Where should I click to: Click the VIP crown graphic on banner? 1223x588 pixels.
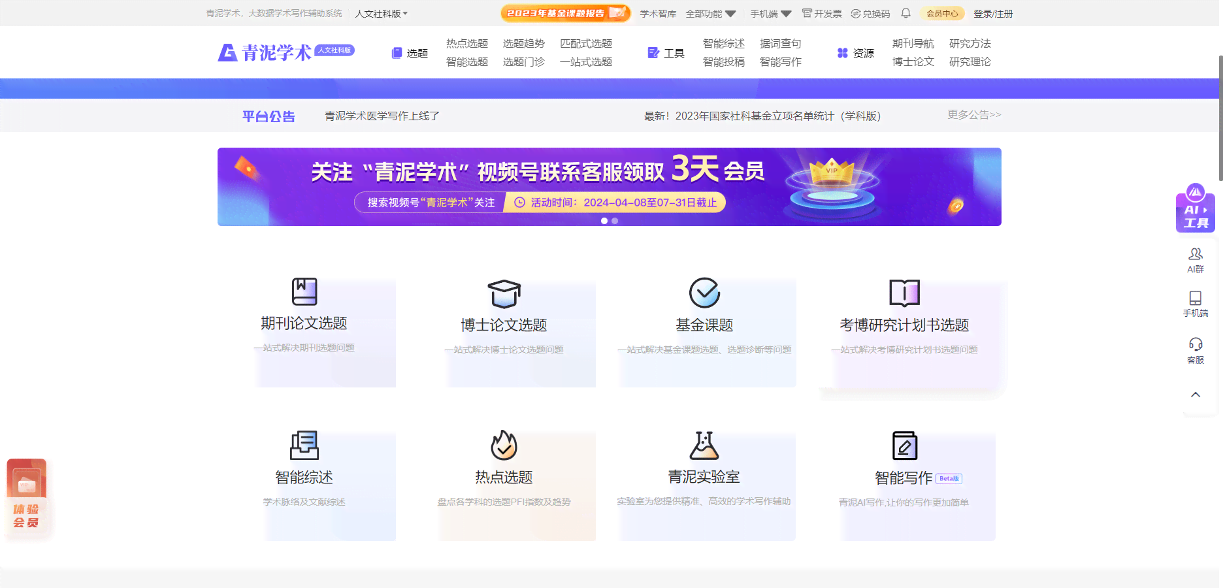click(x=831, y=172)
